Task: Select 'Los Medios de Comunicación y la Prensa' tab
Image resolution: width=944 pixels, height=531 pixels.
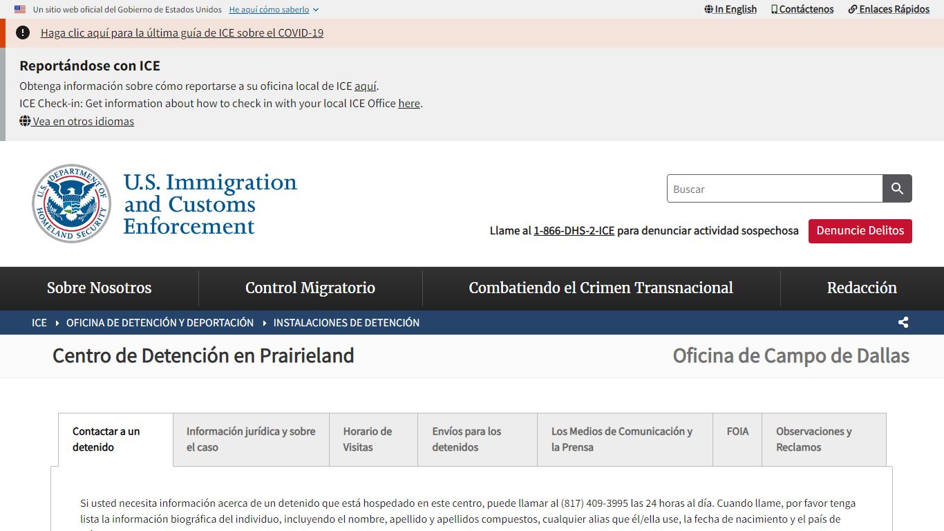Action: coord(625,440)
